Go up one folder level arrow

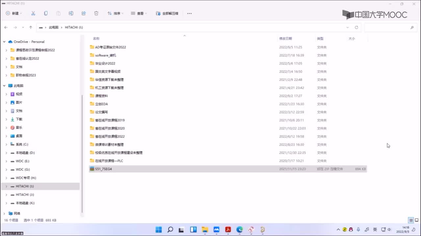coord(31,28)
